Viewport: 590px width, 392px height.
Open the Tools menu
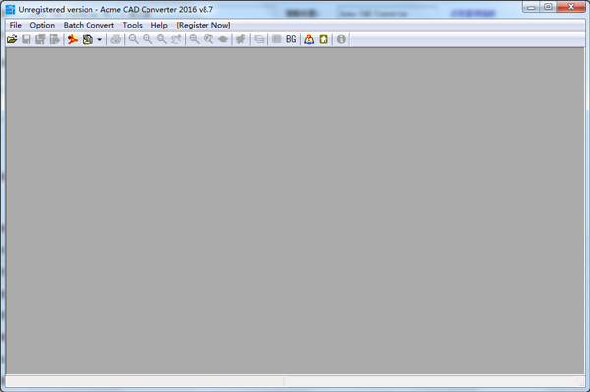point(133,25)
